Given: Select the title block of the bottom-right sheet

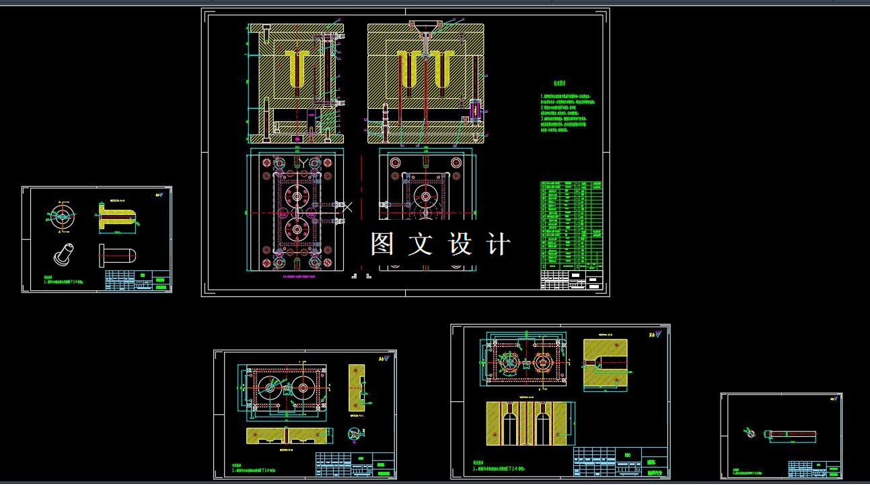Looking at the screenshot, I should click(620, 462).
